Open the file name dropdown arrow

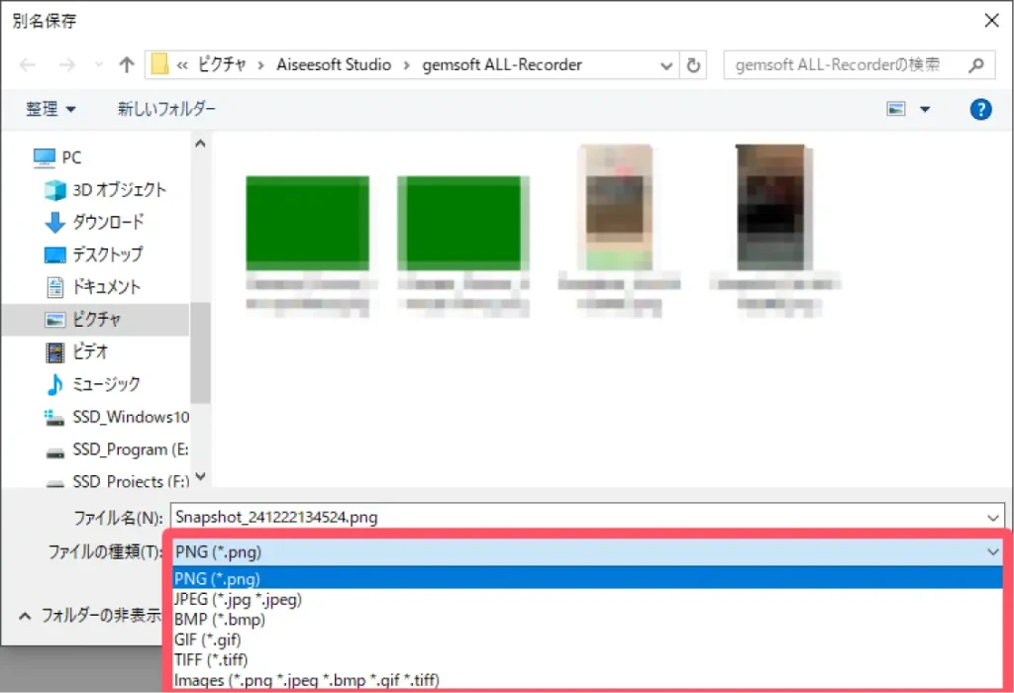pyautogui.click(x=993, y=517)
